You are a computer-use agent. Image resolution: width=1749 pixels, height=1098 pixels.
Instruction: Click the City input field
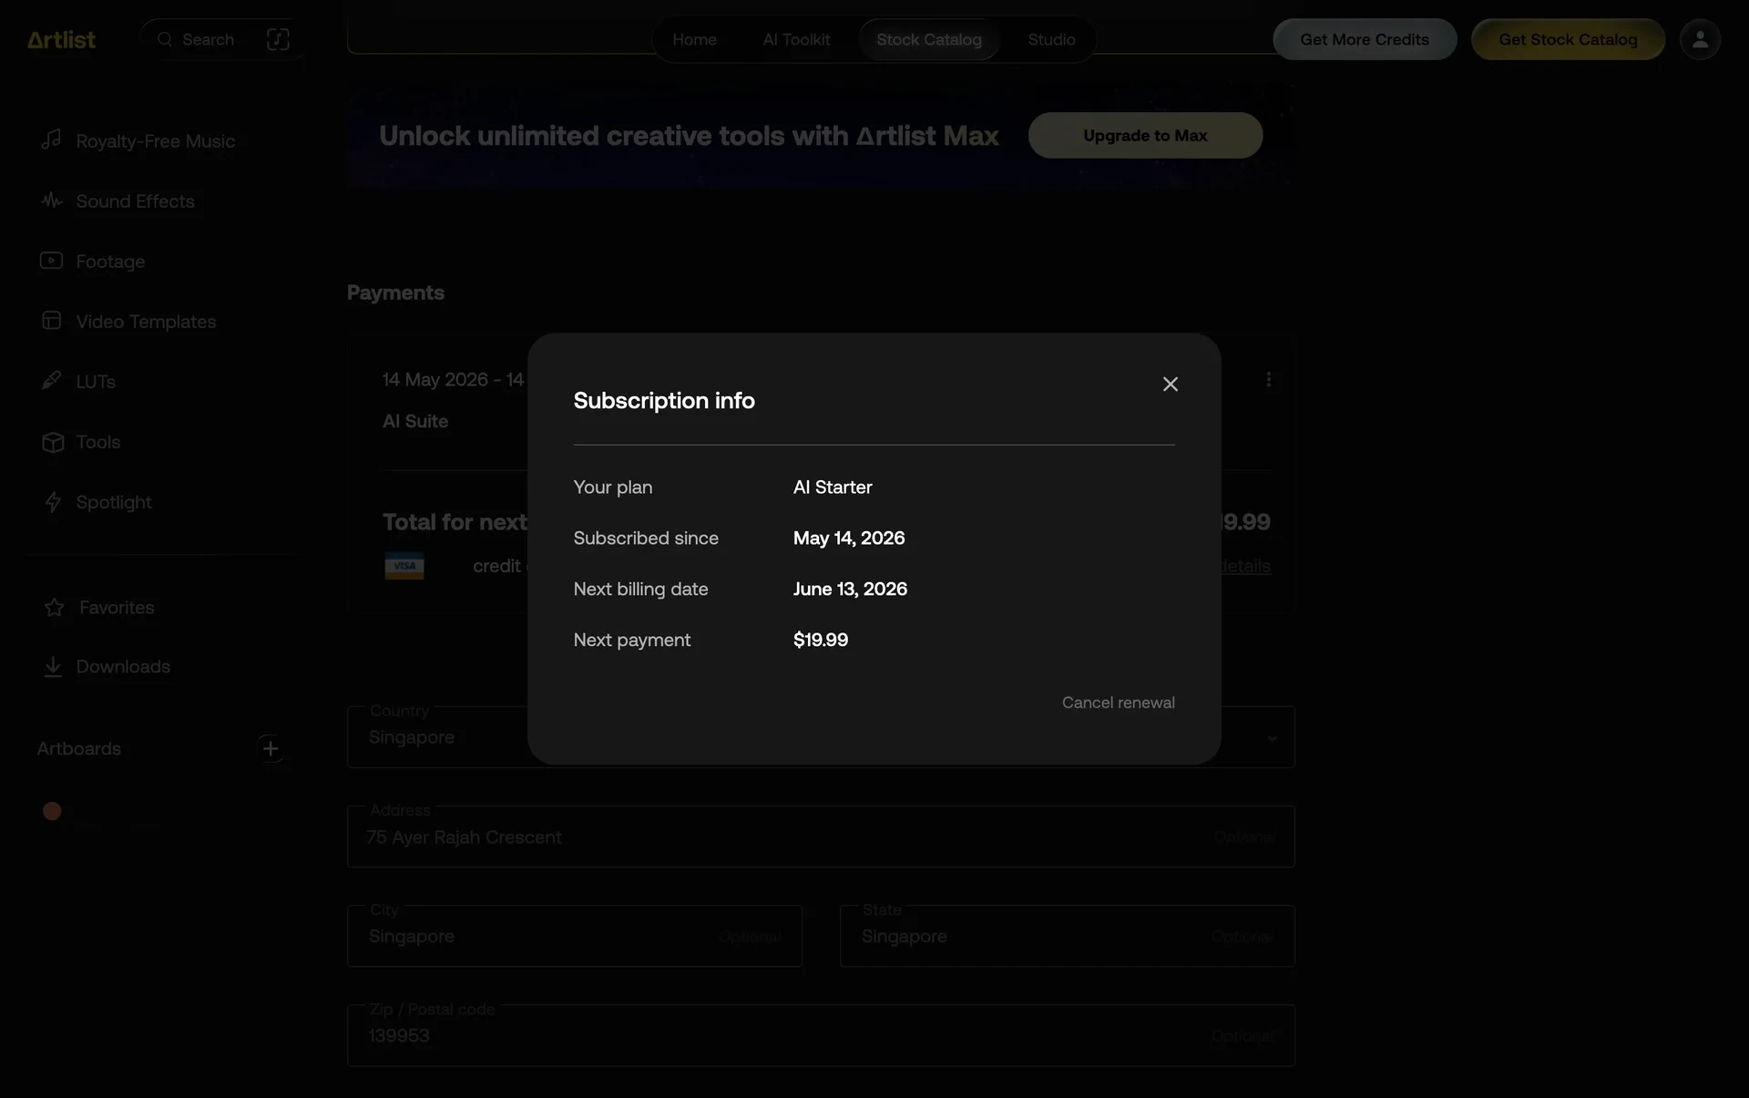(574, 936)
